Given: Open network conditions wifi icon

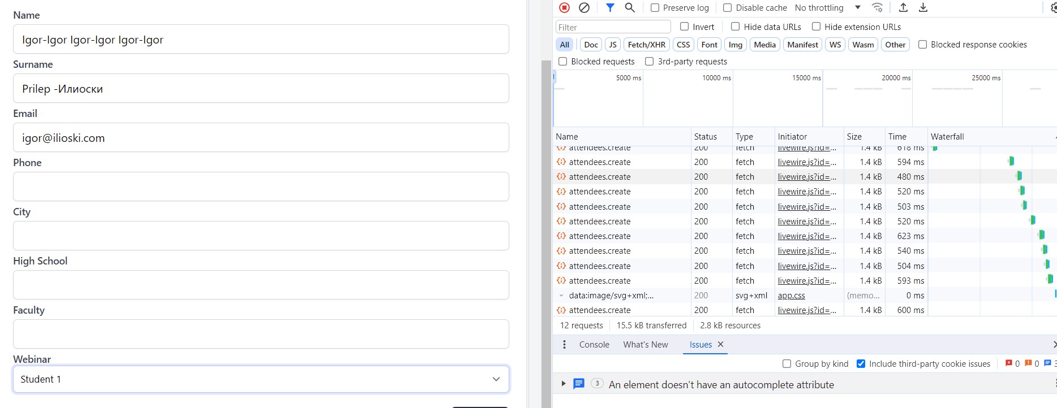Looking at the screenshot, I should coord(877,7).
